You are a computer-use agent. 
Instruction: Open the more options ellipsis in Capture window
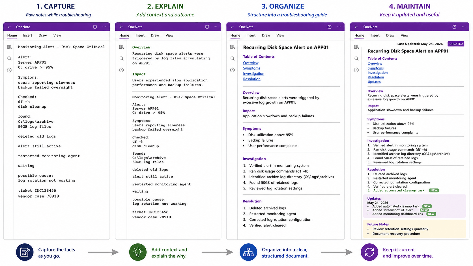click(104, 27)
